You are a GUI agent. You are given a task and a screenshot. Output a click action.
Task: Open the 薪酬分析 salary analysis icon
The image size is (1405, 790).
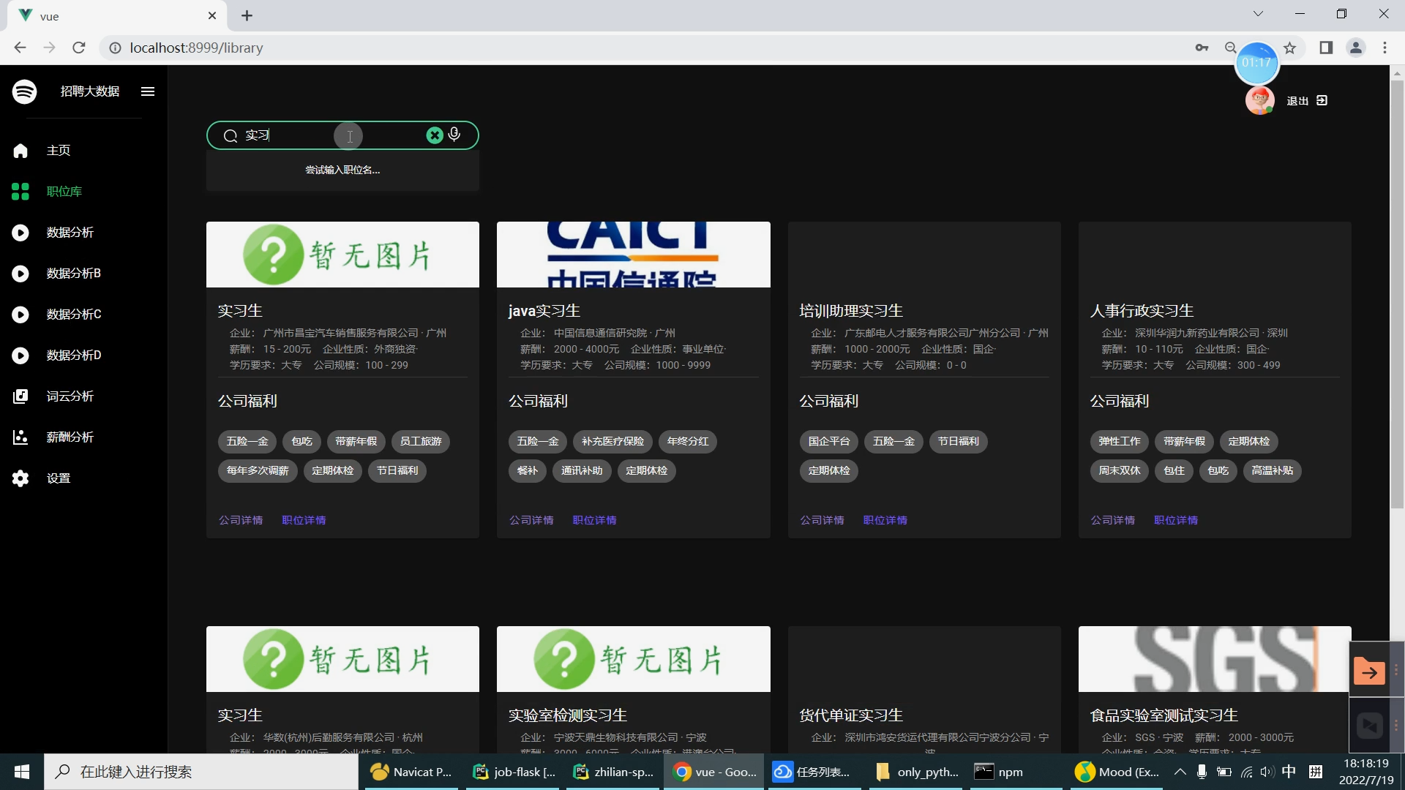tap(20, 437)
